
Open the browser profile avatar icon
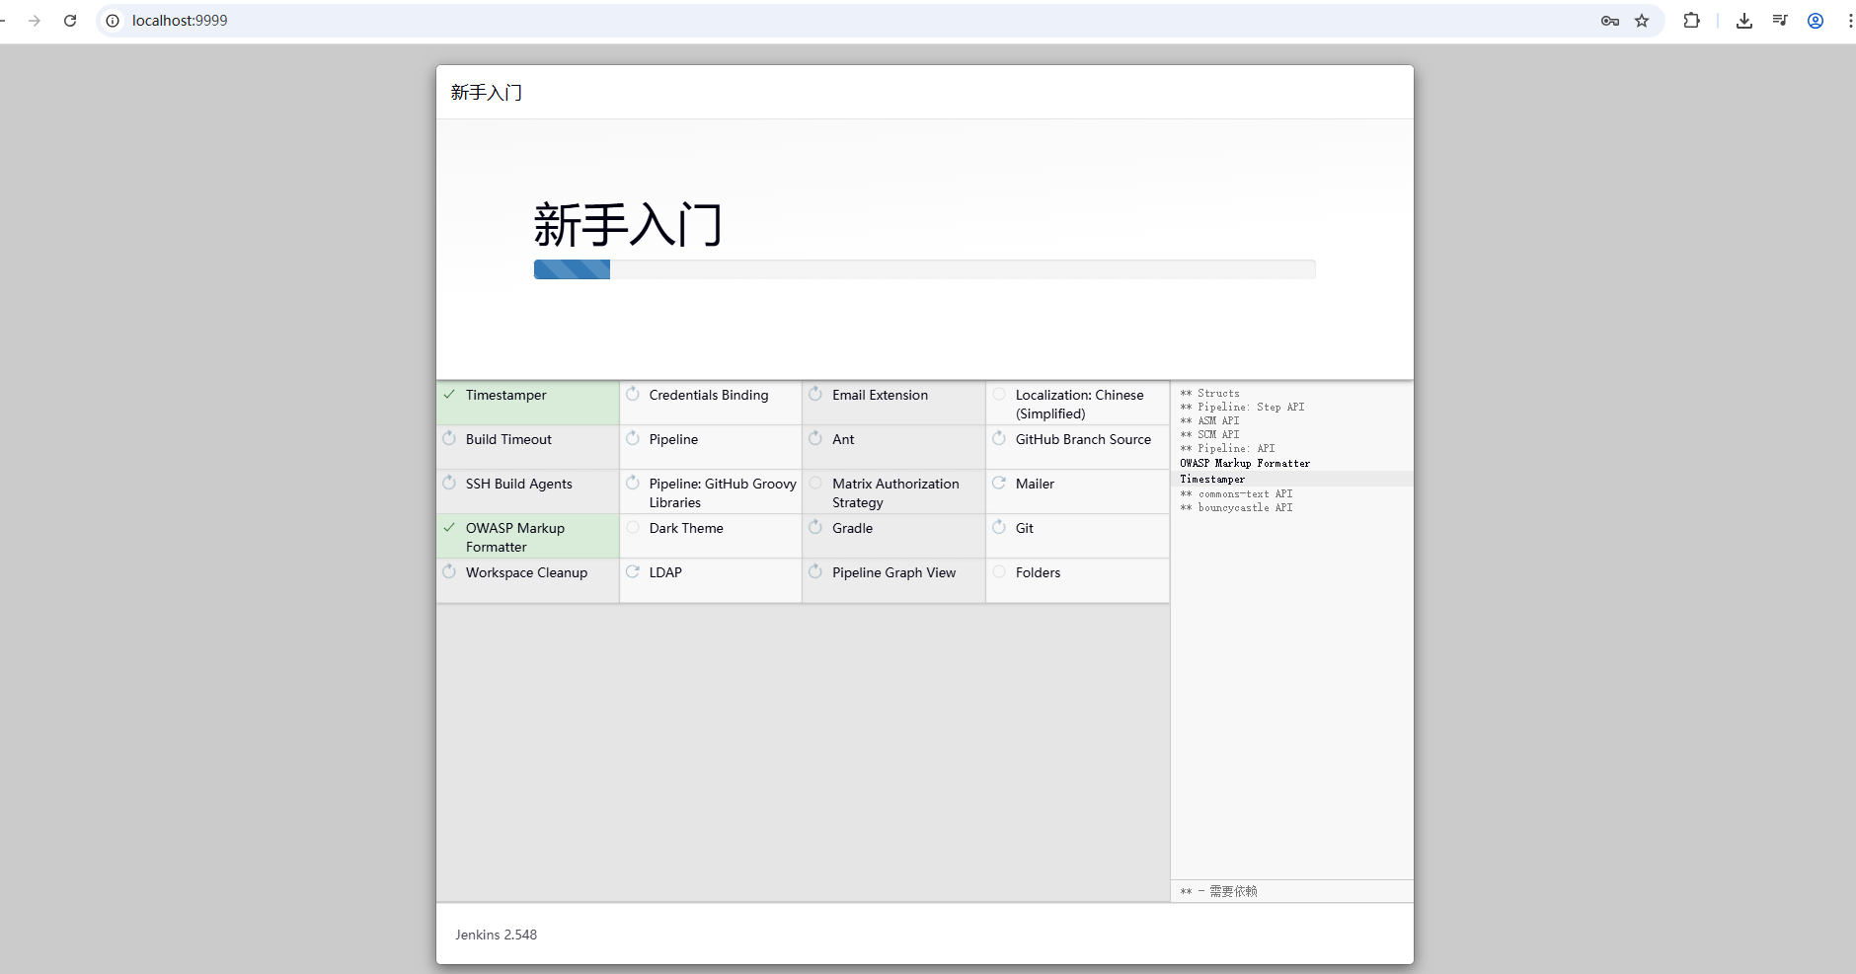[x=1815, y=21]
